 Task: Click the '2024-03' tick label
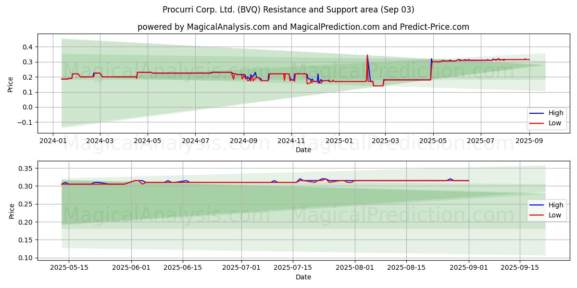pos(100,141)
